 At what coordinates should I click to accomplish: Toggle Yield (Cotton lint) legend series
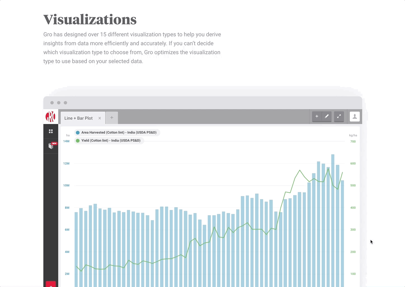(109, 141)
